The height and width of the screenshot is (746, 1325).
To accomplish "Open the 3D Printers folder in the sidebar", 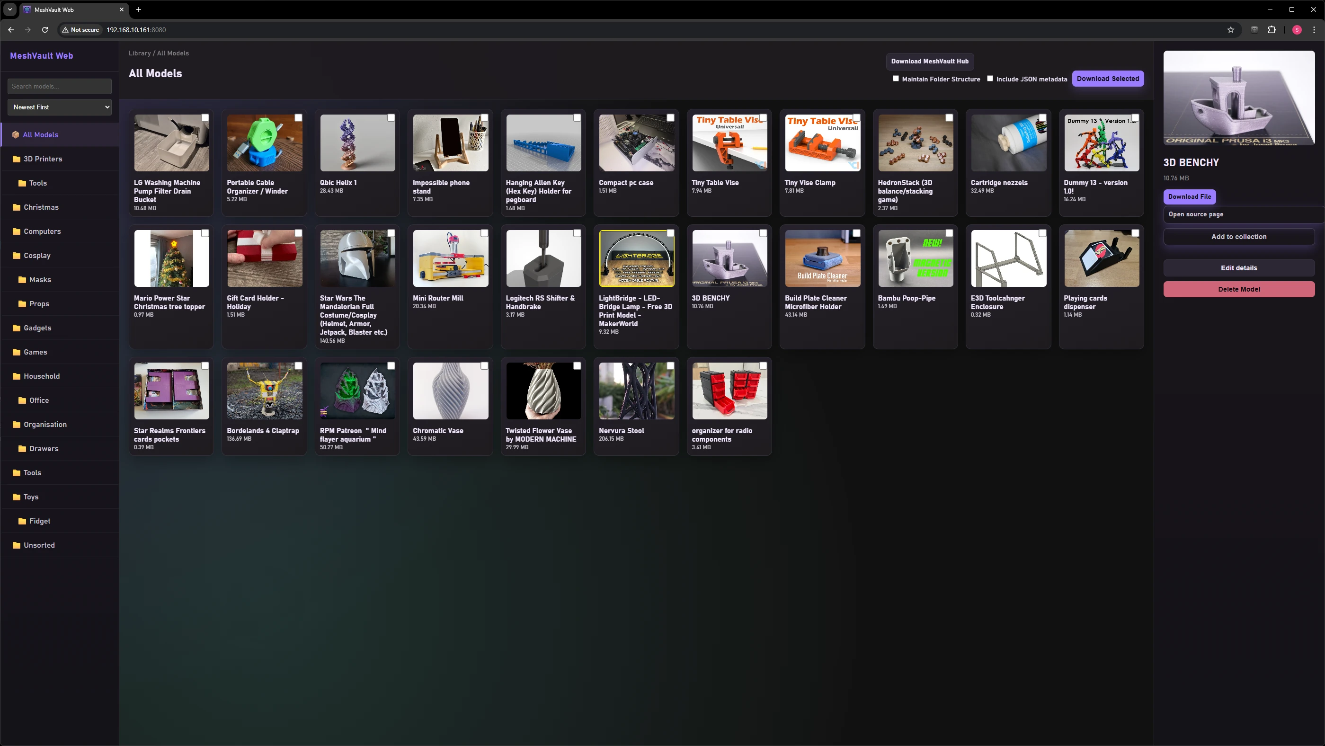I will click(43, 159).
